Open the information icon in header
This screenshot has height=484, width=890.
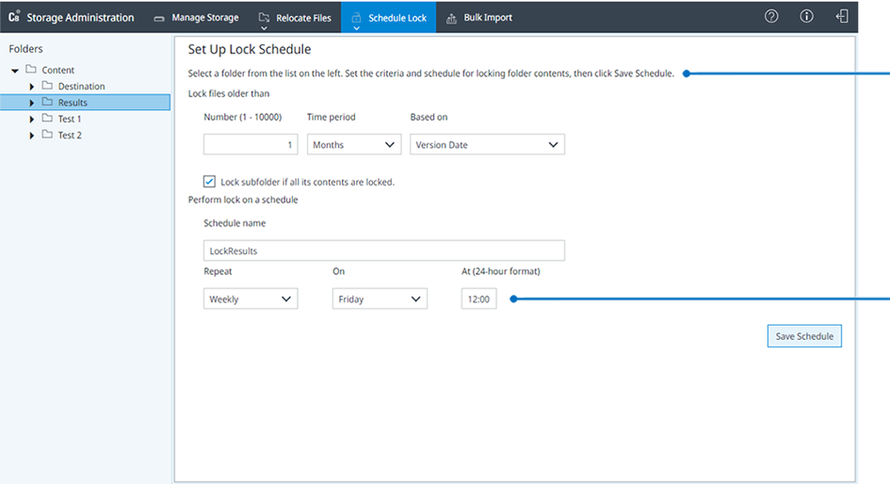pyautogui.click(x=806, y=17)
